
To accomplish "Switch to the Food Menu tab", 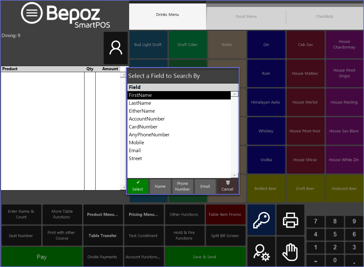I will click(x=246, y=16).
